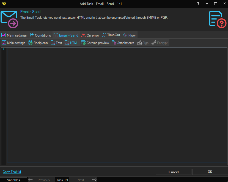228x182 pixels.
Task: Click the Chrome preview globe icon
Action: 83,43
